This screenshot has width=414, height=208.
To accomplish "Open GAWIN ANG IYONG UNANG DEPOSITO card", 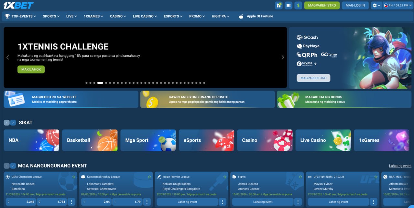I will 207,99.
